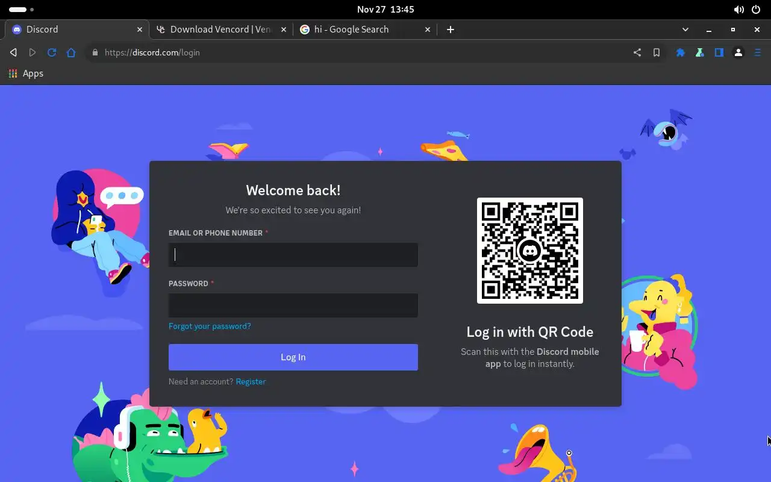Click the browser forward arrow

click(x=33, y=52)
